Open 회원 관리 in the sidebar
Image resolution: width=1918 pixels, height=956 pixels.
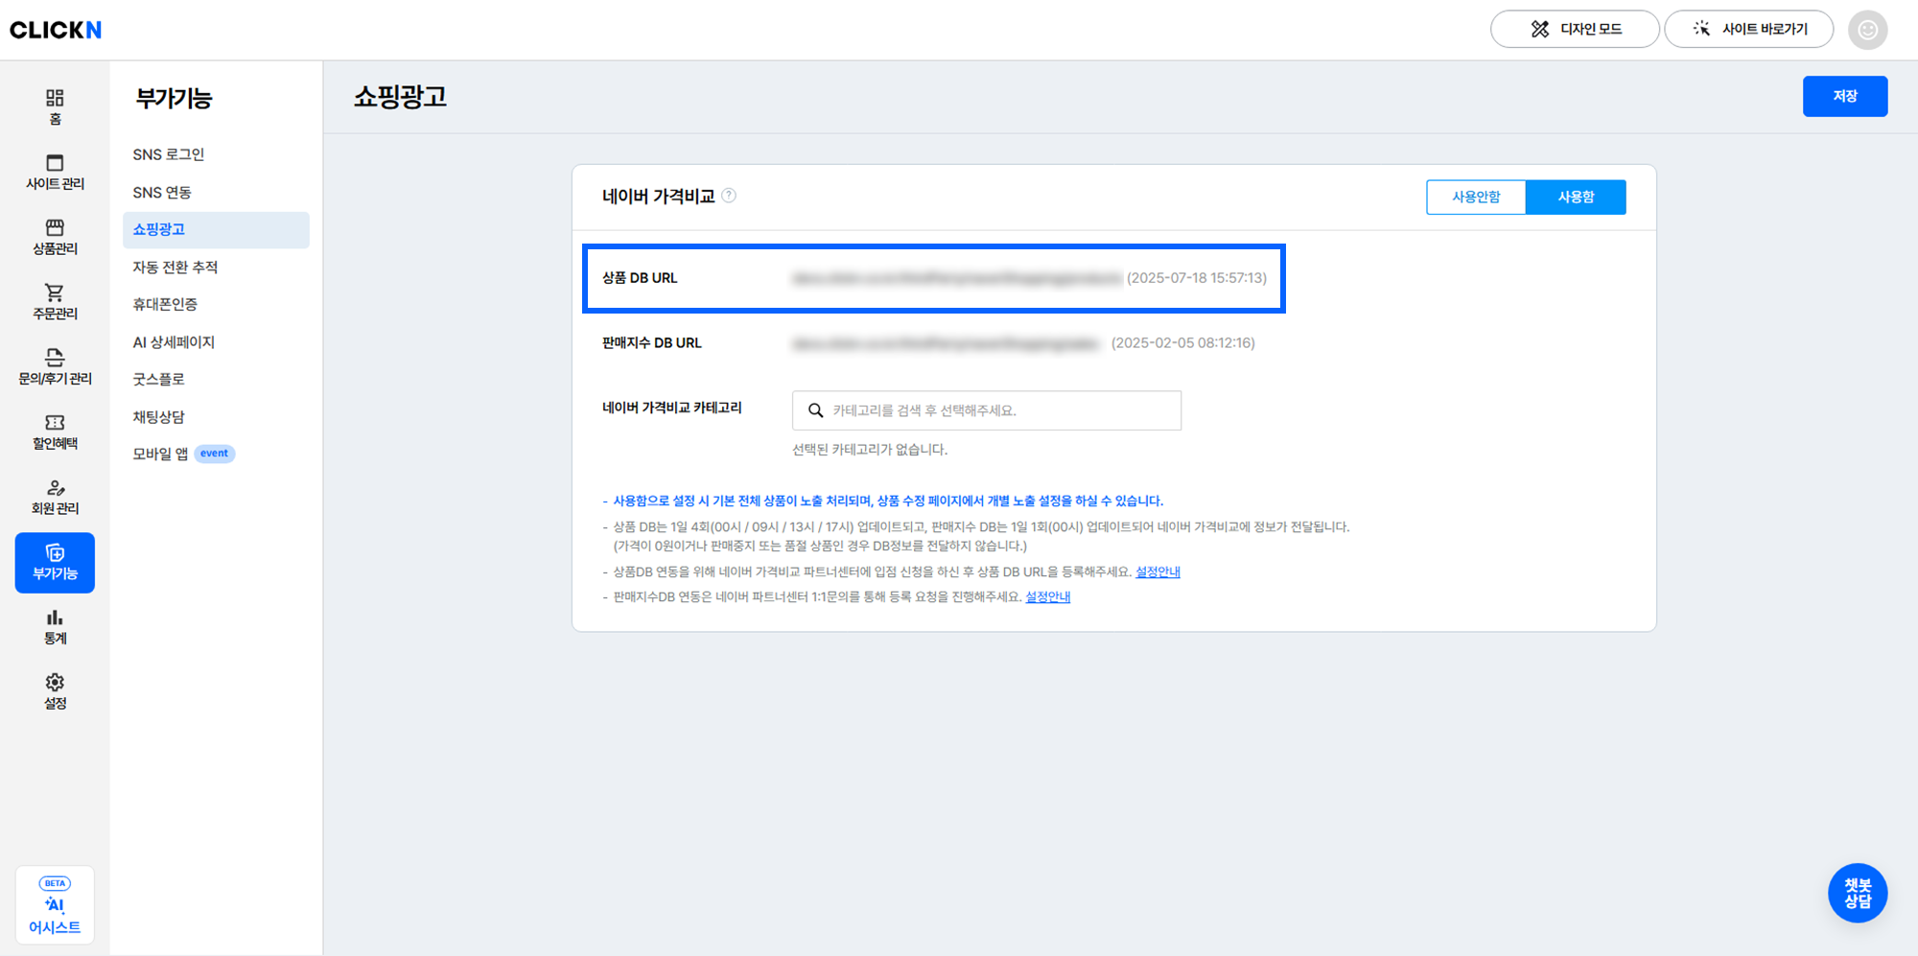point(55,497)
